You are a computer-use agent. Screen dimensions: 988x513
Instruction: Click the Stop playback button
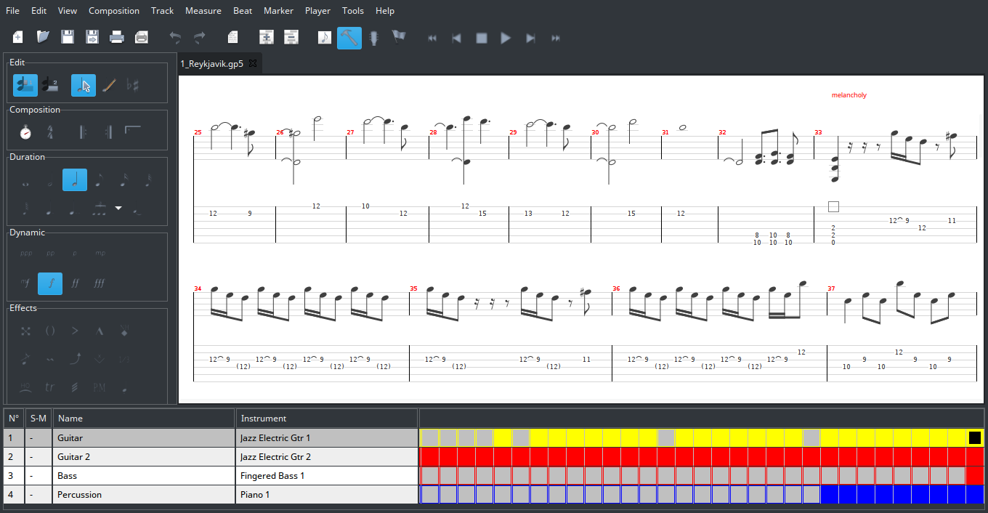pos(481,38)
